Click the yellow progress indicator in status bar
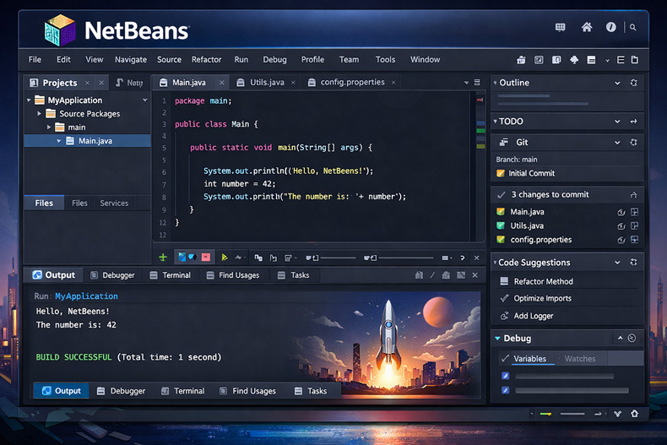 [x=545, y=414]
